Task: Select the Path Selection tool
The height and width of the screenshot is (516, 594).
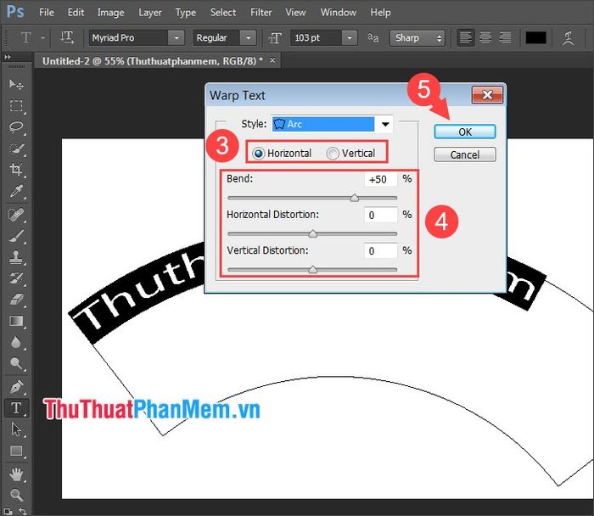Action: pyautogui.click(x=16, y=429)
